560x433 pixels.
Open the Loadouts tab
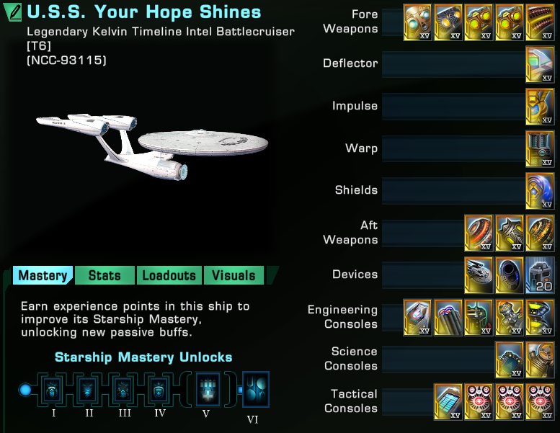tap(169, 275)
